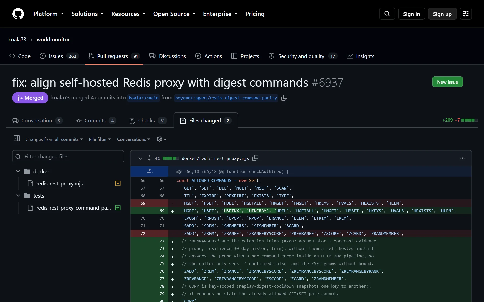Click the search magnifier icon in header
484x302 pixels.
click(387, 14)
